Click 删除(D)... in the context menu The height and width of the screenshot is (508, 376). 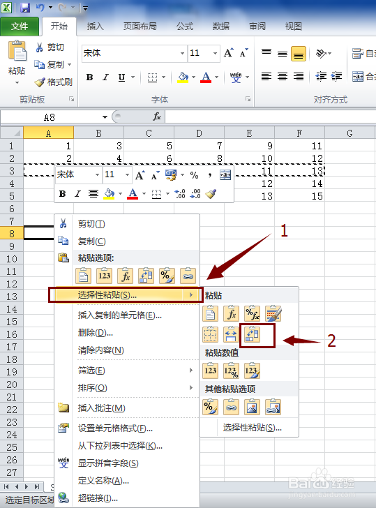[127, 333]
